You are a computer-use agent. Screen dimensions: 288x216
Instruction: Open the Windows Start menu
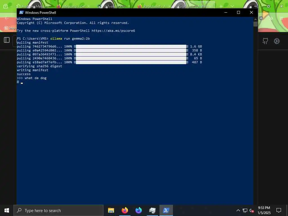7,210
